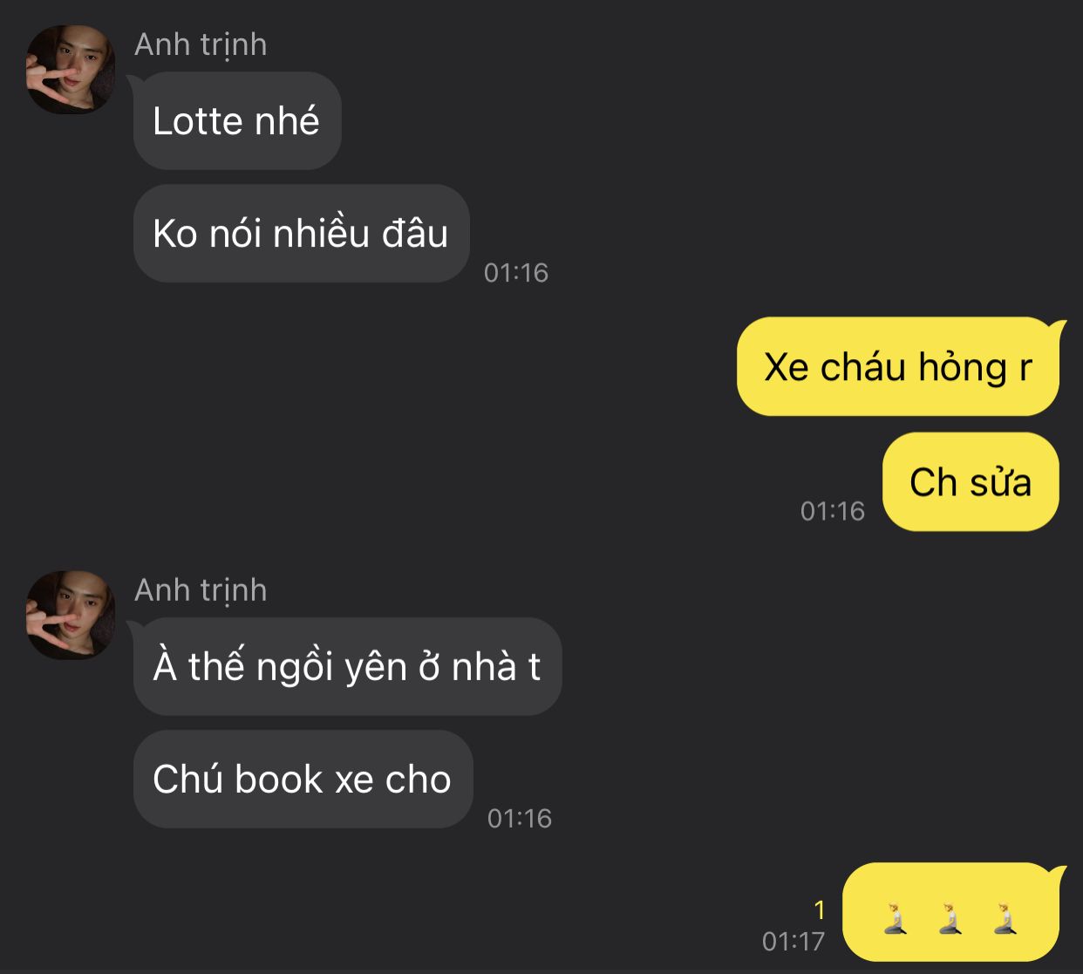This screenshot has width=1083, height=974.
Task: Select the 'Lotte nhé' message bubble
Action: tap(237, 121)
